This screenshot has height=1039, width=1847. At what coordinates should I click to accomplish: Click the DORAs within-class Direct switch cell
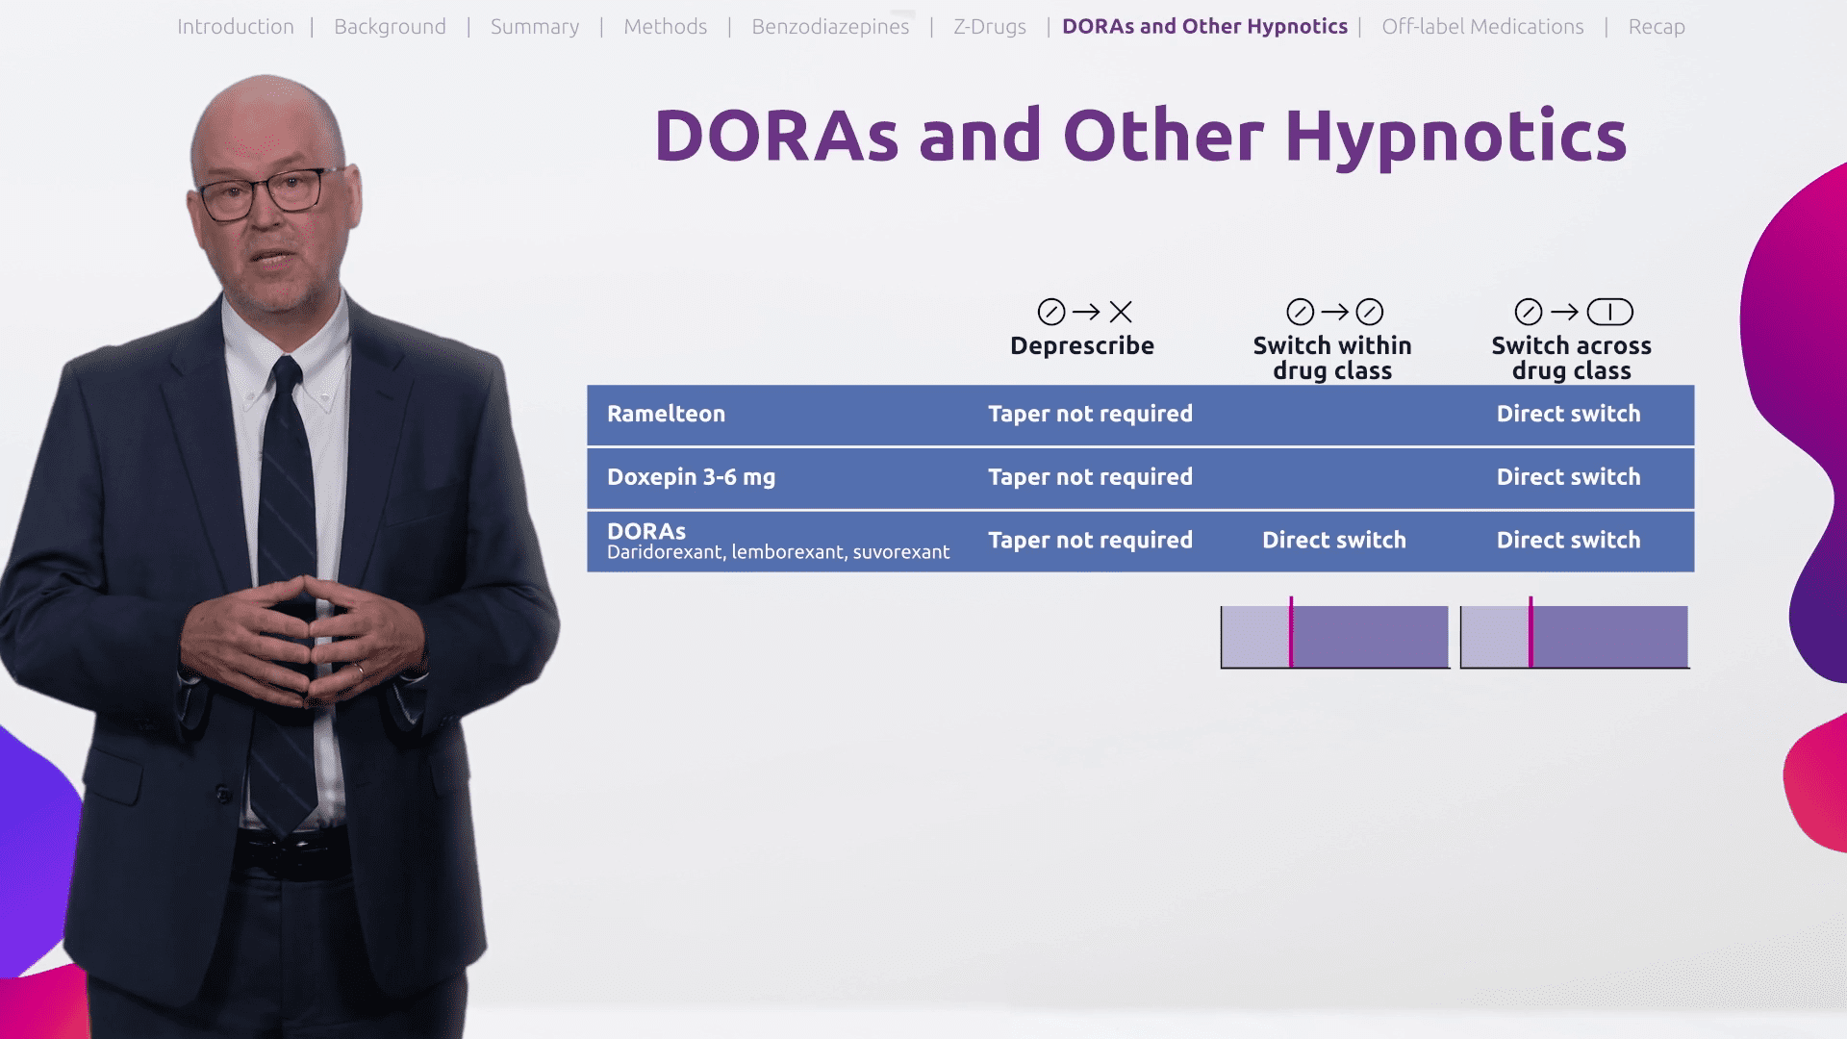click(1333, 541)
